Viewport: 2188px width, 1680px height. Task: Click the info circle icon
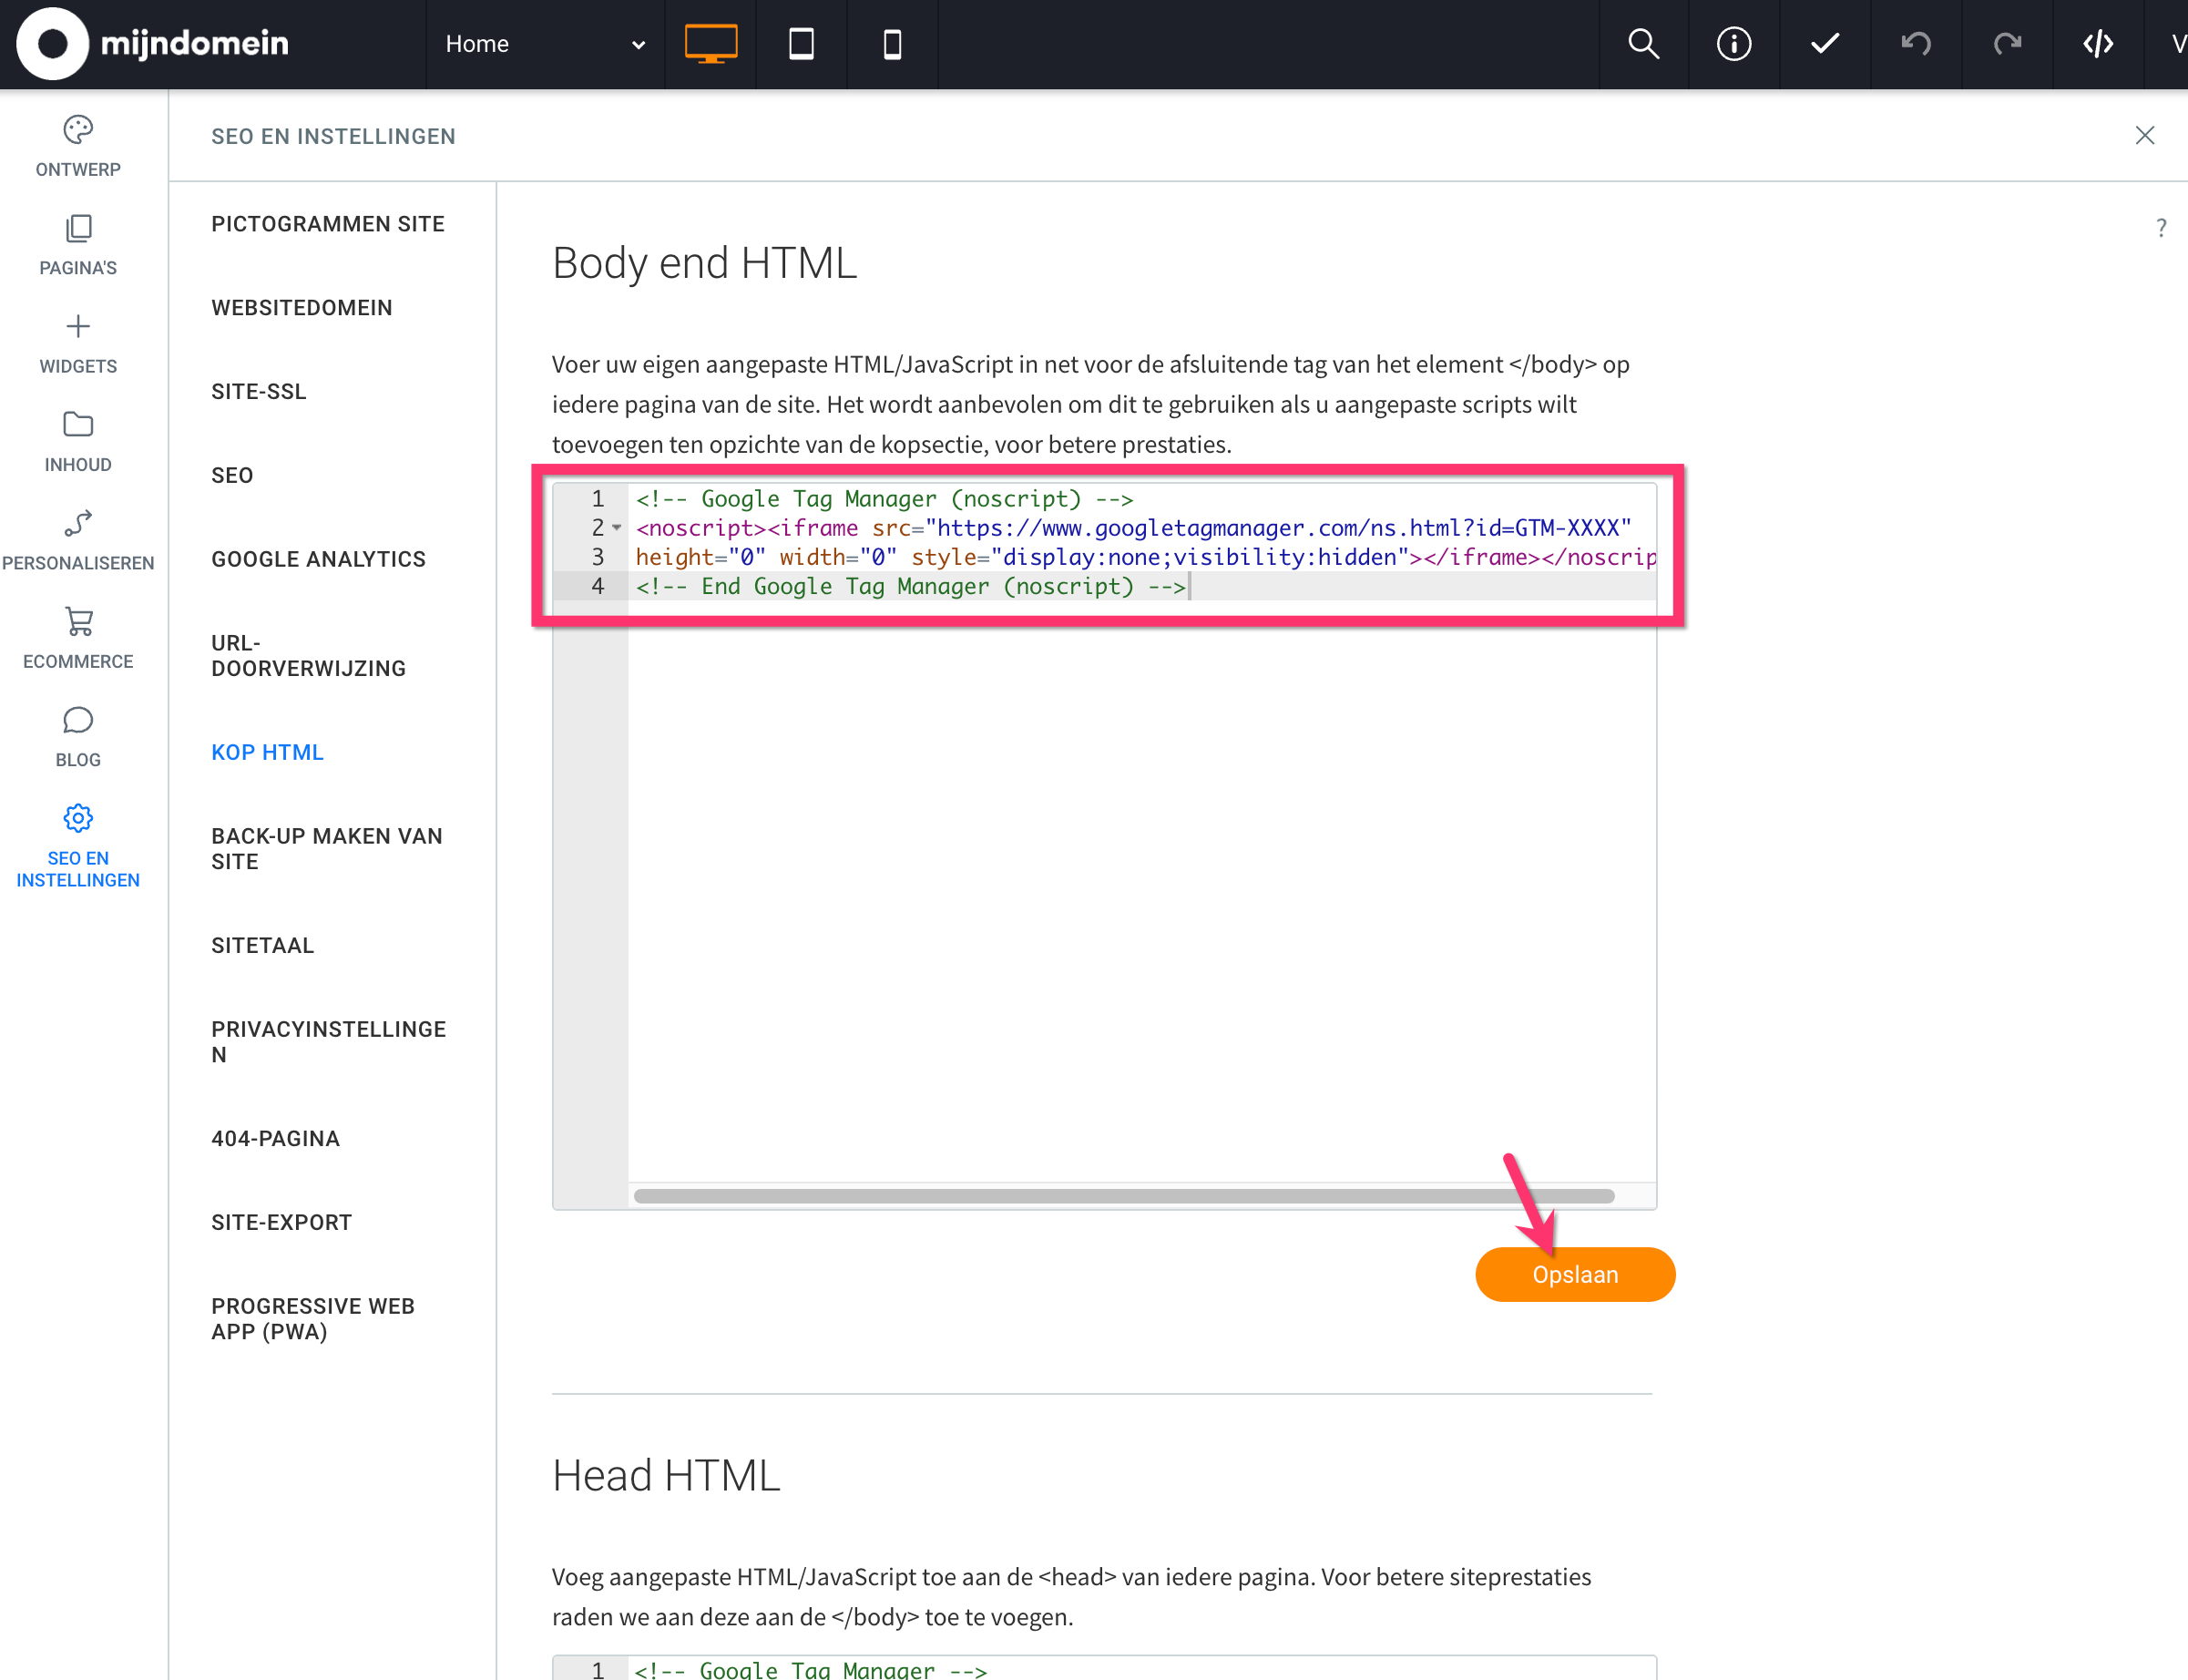[x=1733, y=44]
